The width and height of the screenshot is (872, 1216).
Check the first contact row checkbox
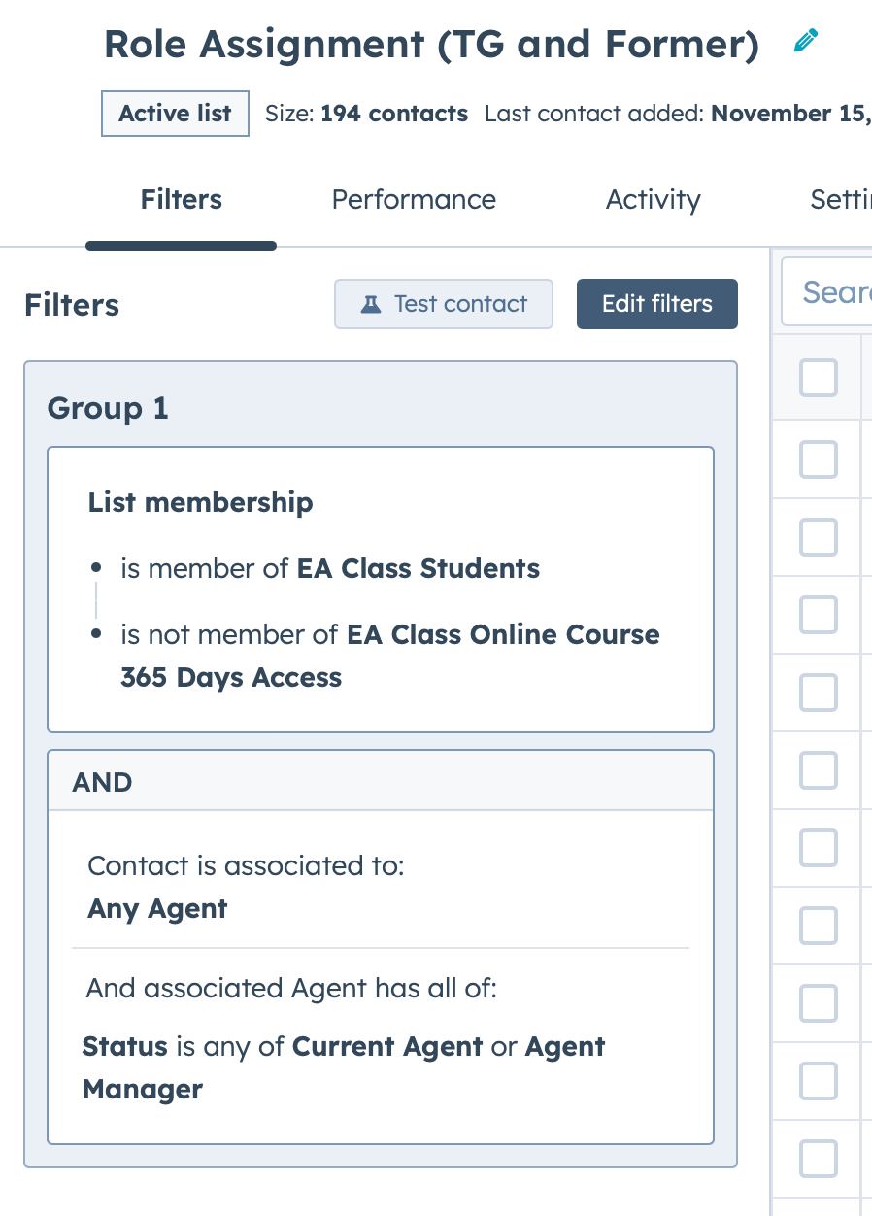point(818,458)
